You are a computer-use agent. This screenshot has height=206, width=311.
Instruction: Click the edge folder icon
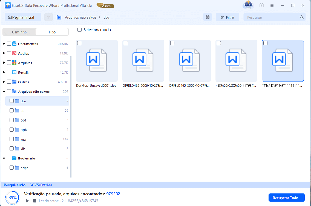(17, 168)
